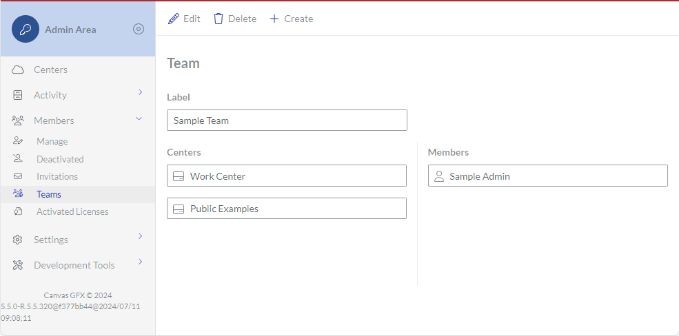The height and width of the screenshot is (336, 679).
Task: Collapse the Members menu chevron
Action: (139, 118)
